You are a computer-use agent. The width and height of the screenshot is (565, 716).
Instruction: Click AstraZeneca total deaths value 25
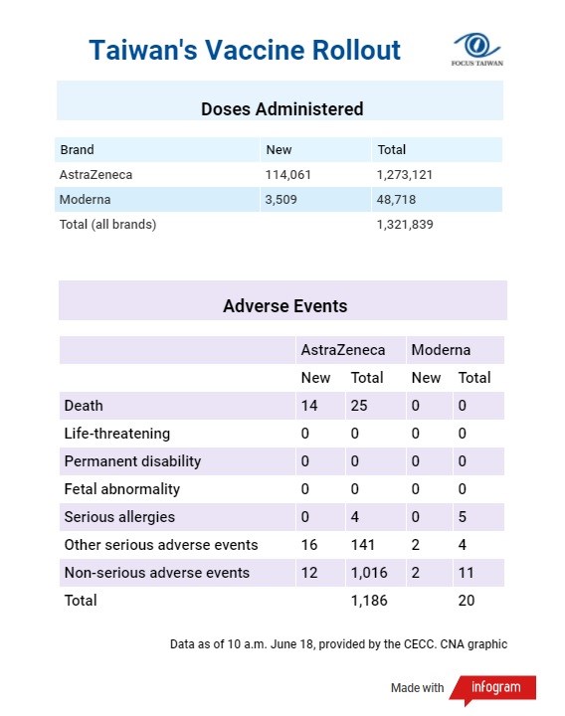[x=359, y=406]
